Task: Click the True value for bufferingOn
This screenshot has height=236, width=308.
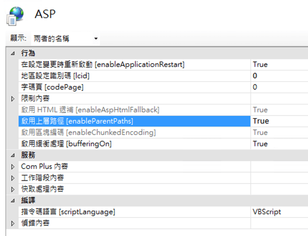Action: tap(260, 144)
